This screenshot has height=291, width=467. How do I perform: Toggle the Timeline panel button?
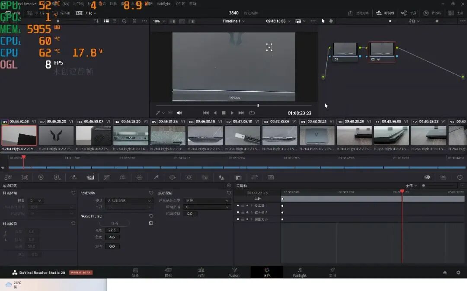[x=385, y=13]
